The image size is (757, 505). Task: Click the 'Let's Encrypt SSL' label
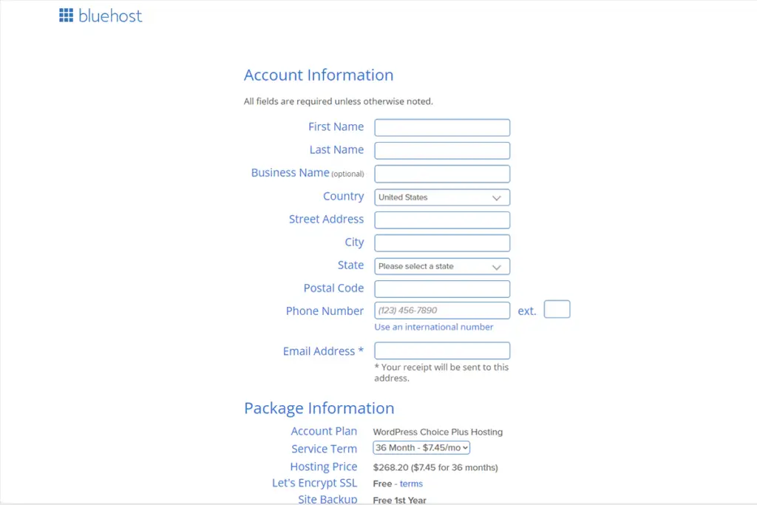(x=314, y=484)
